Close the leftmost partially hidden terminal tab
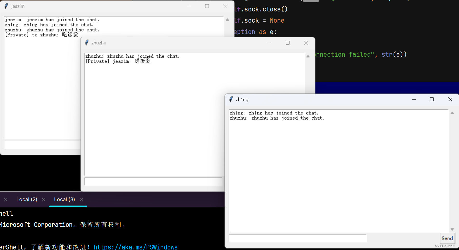Screen dimensions: 459x250 pos(6,200)
